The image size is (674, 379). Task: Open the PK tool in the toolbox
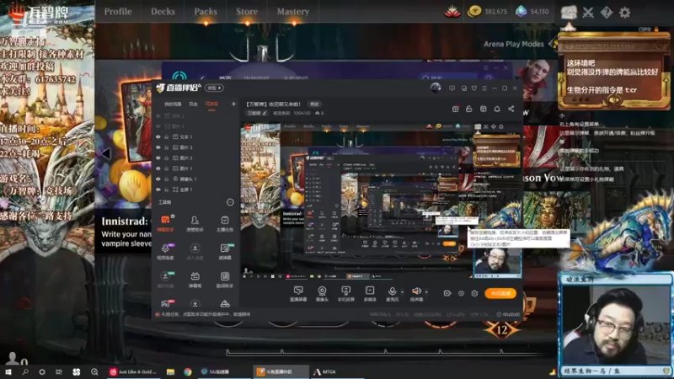[x=165, y=304]
